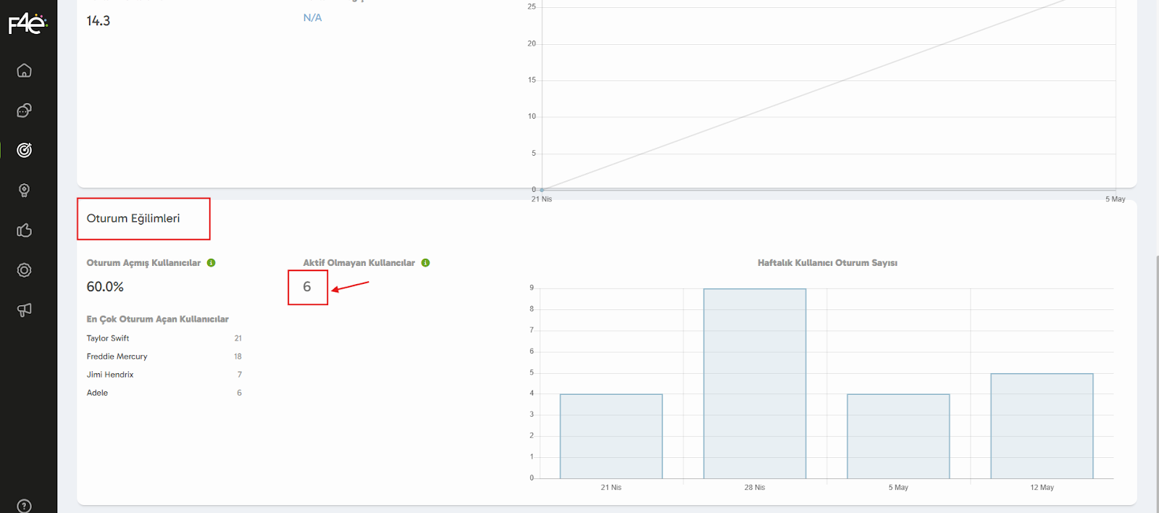Click the F4e logo in the sidebar
The width and height of the screenshot is (1159, 513).
(x=28, y=24)
